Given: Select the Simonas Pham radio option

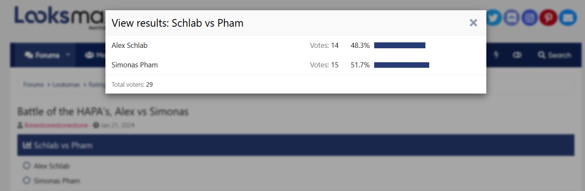Looking at the screenshot, I should click(27, 180).
